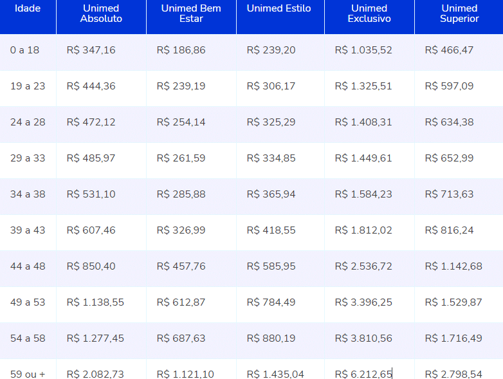Click the age range 34 a 38
Screen dimensions: 503x379
tap(28, 194)
